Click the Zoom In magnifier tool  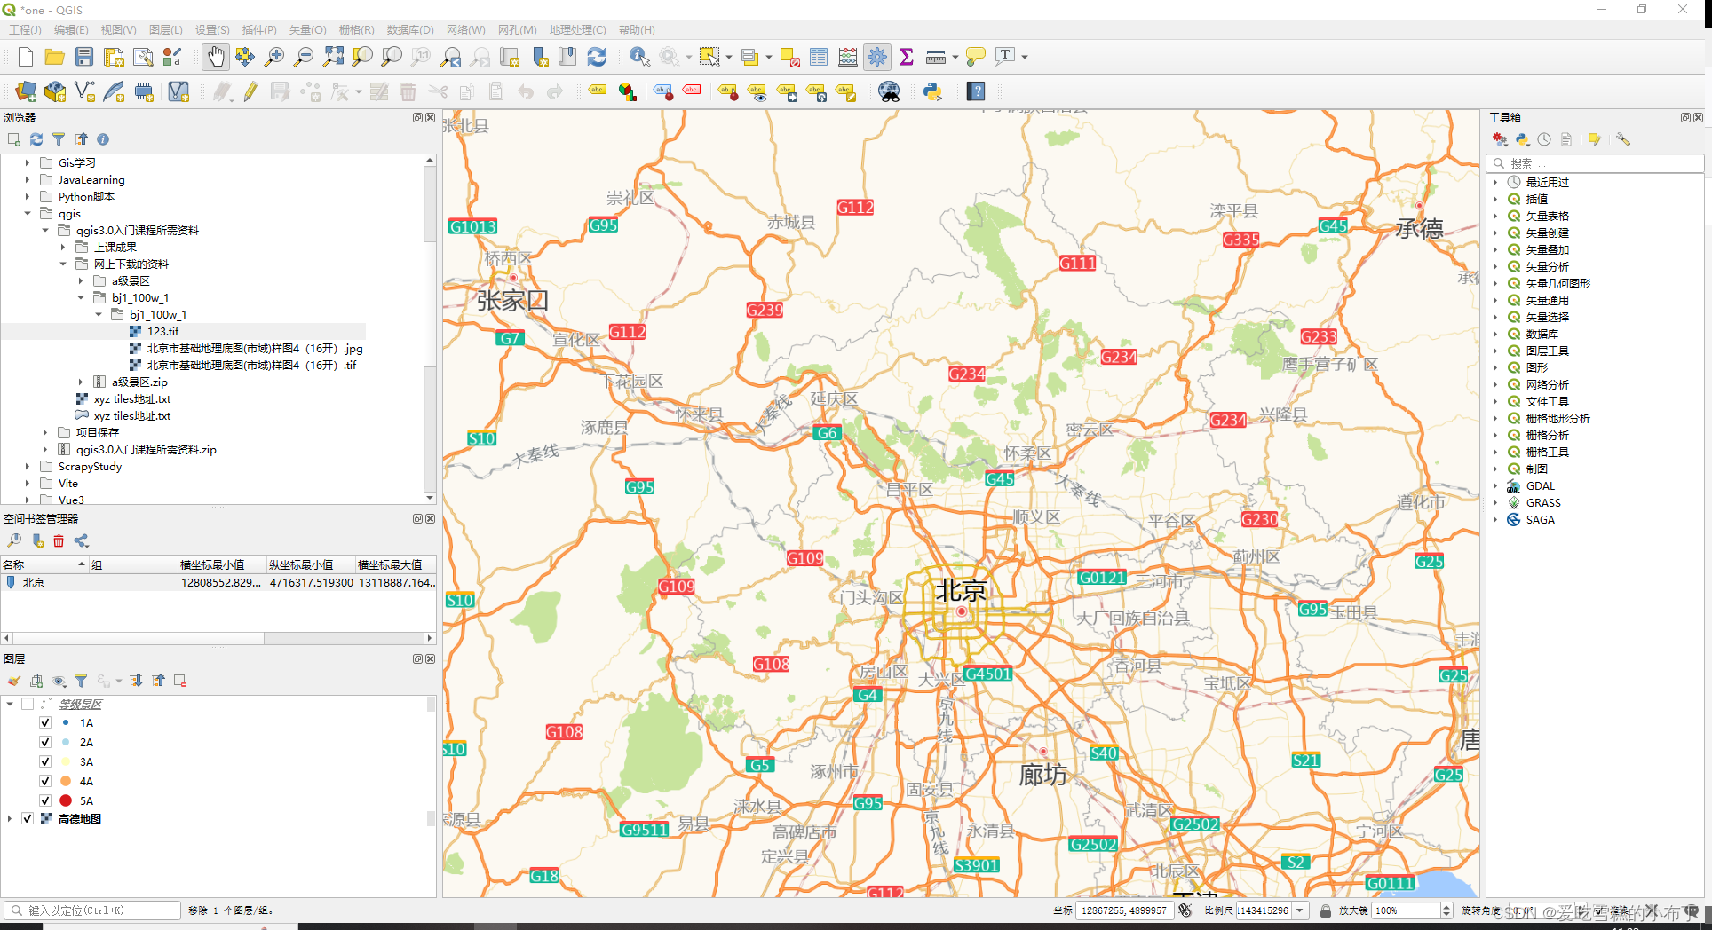pos(274,57)
